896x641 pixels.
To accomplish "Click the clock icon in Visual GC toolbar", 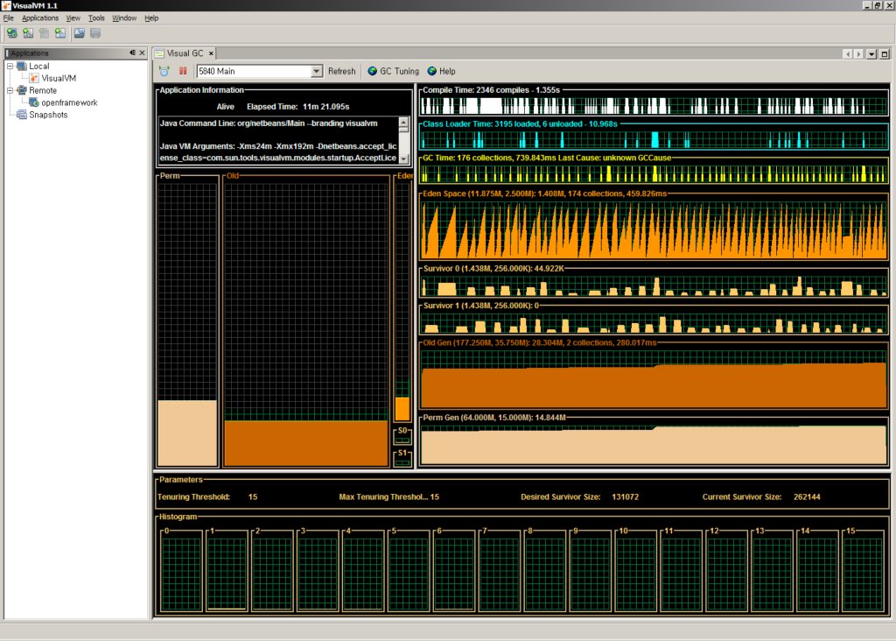I will [x=164, y=71].
